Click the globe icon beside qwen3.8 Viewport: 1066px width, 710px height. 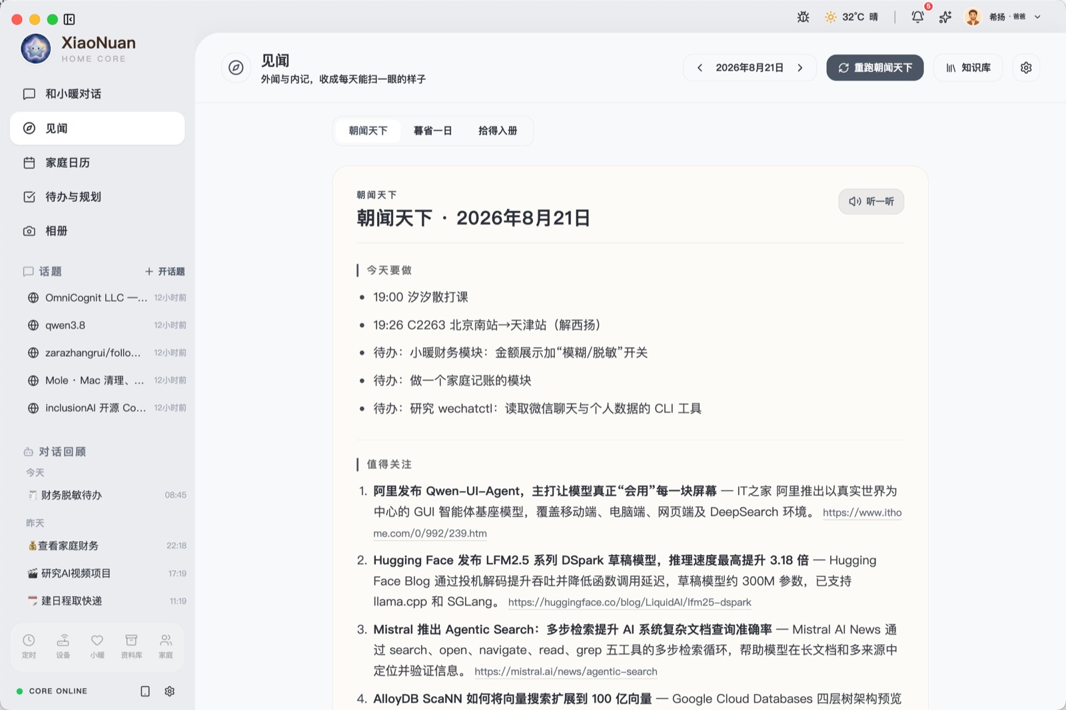(33, 325)
